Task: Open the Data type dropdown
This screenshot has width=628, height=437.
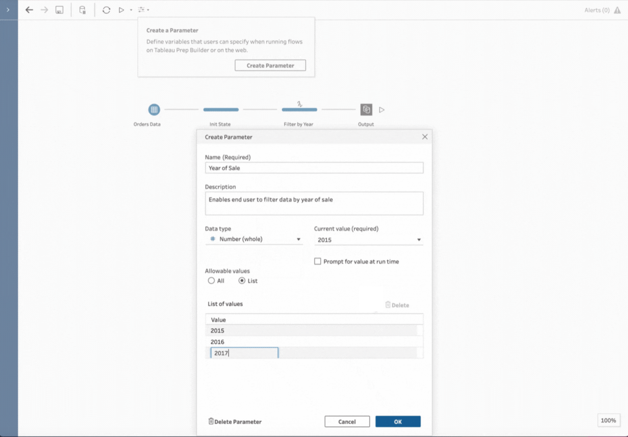Action: point(254,239)
